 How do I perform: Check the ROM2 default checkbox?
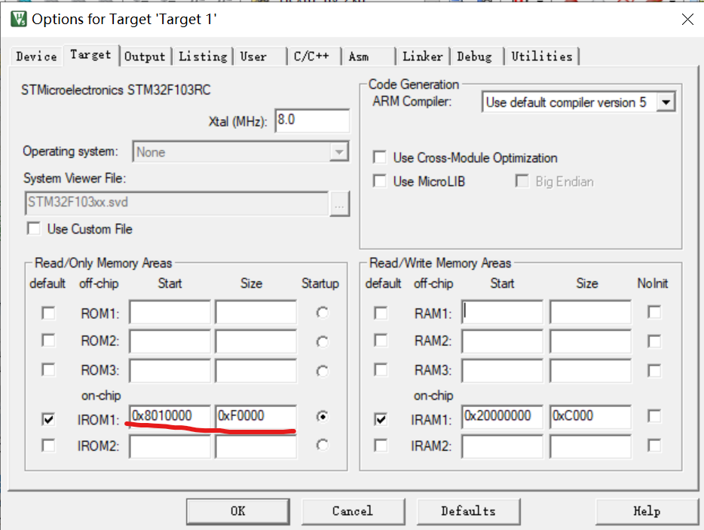click(48, 341)
